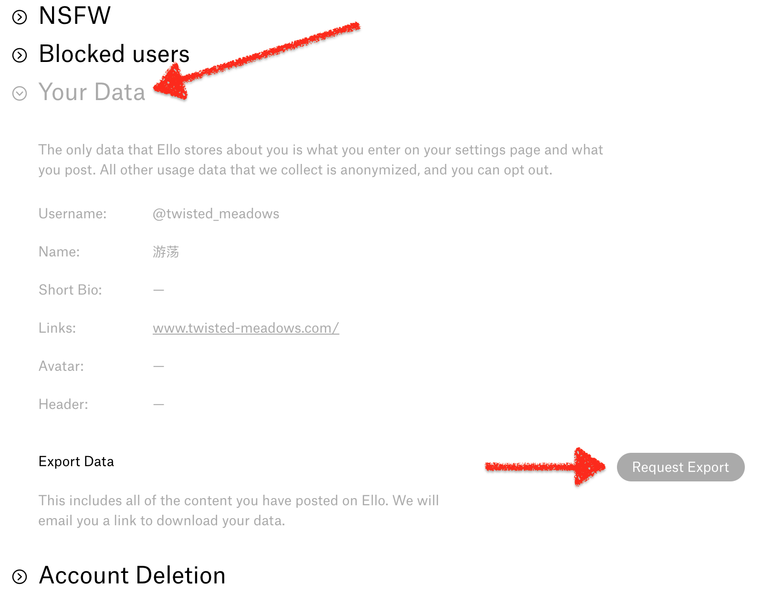
Task: Click the Links label
Action: (57, 328)
